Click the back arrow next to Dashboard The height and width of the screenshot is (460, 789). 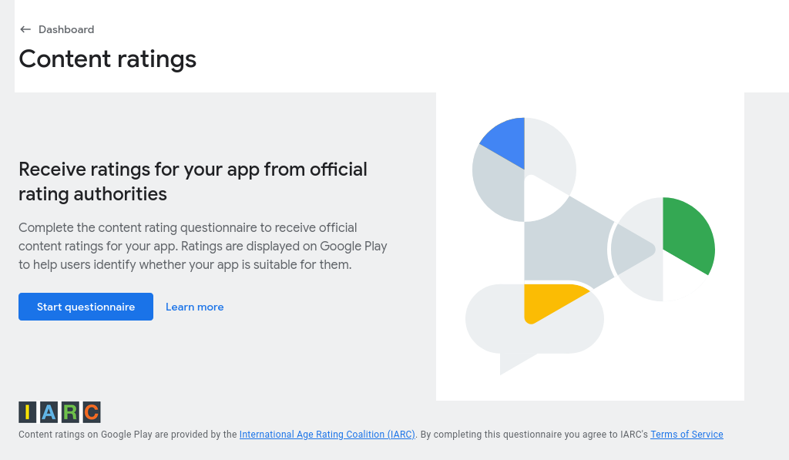coord(25,29)
